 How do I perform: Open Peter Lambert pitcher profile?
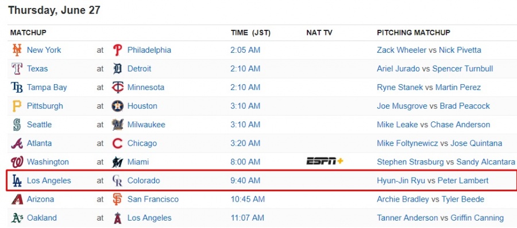(x=463, y=180)
